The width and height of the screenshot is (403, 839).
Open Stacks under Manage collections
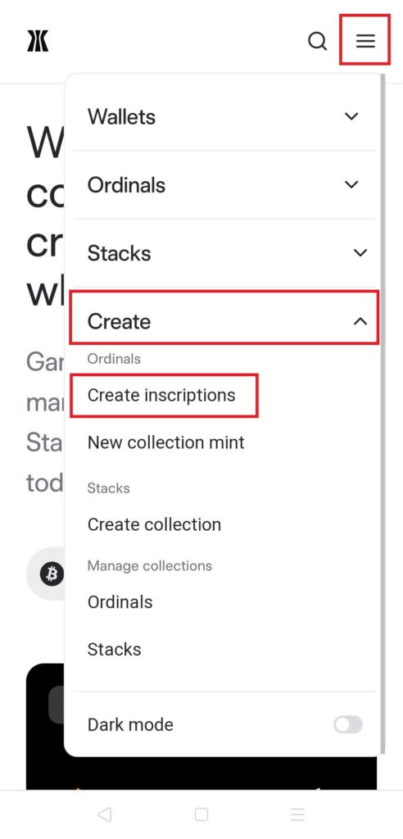(x=115, y=649)
